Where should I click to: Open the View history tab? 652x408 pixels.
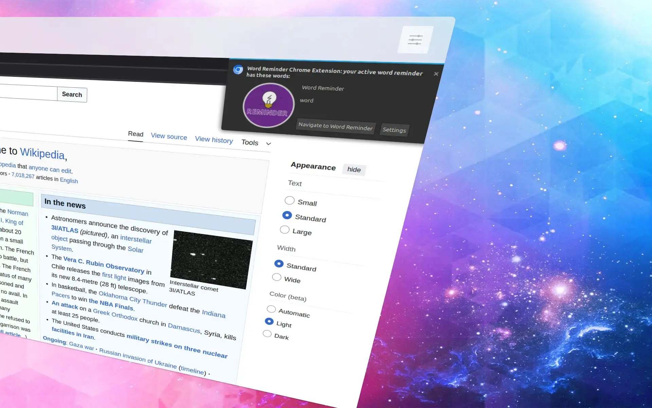click(x=214, y=139)
